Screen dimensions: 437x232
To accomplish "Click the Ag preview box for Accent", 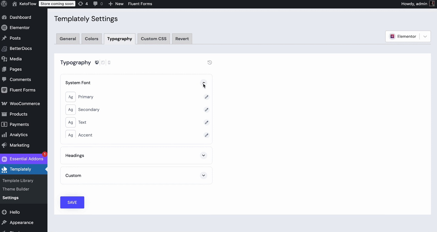I will (70, 134).
